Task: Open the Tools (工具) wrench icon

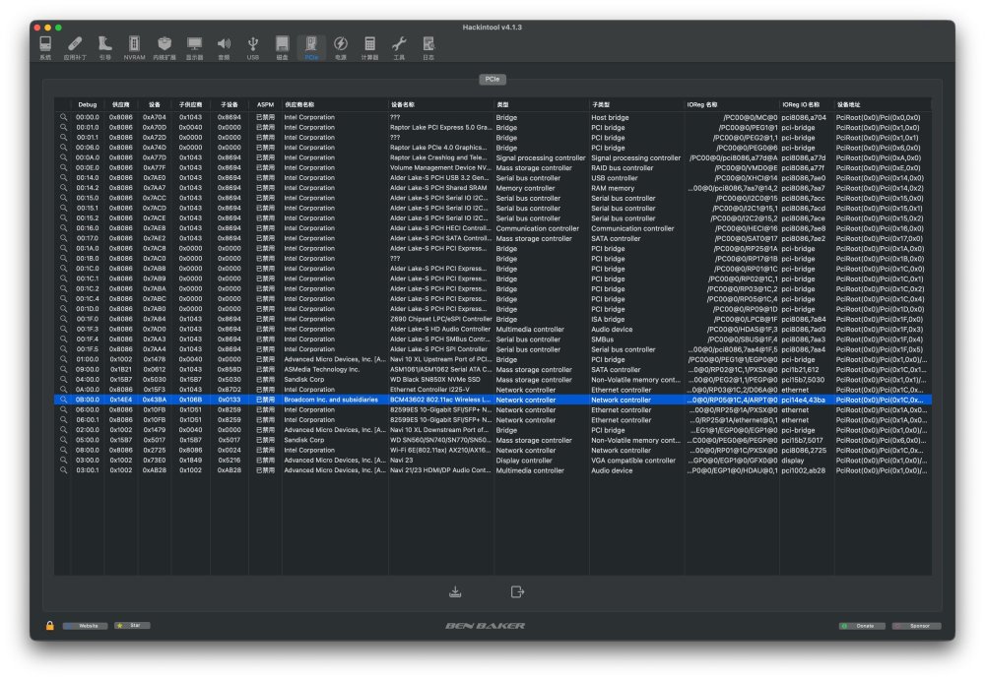Action: click(x=399, y=47)
